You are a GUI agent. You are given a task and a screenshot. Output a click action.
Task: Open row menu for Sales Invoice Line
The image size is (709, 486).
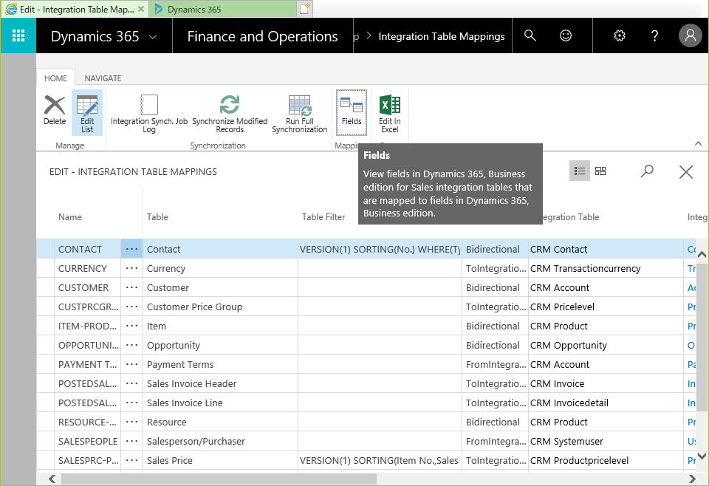pos(131,403)
